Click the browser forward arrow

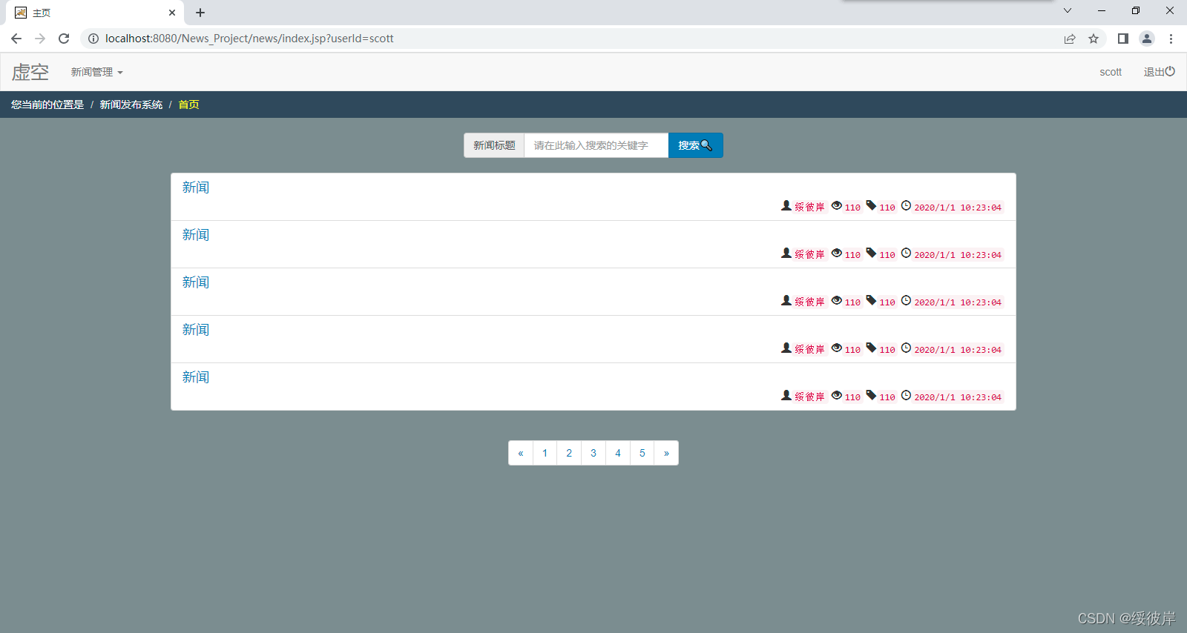click(40, 39)
